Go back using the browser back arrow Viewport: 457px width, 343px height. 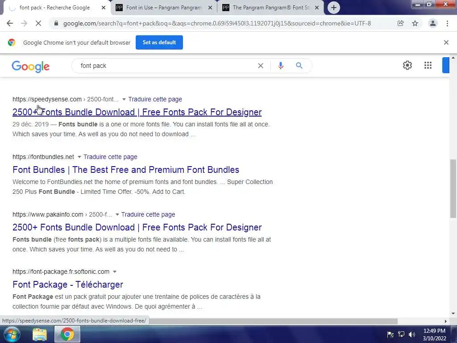pyautogui.click(x=10, y=23)
